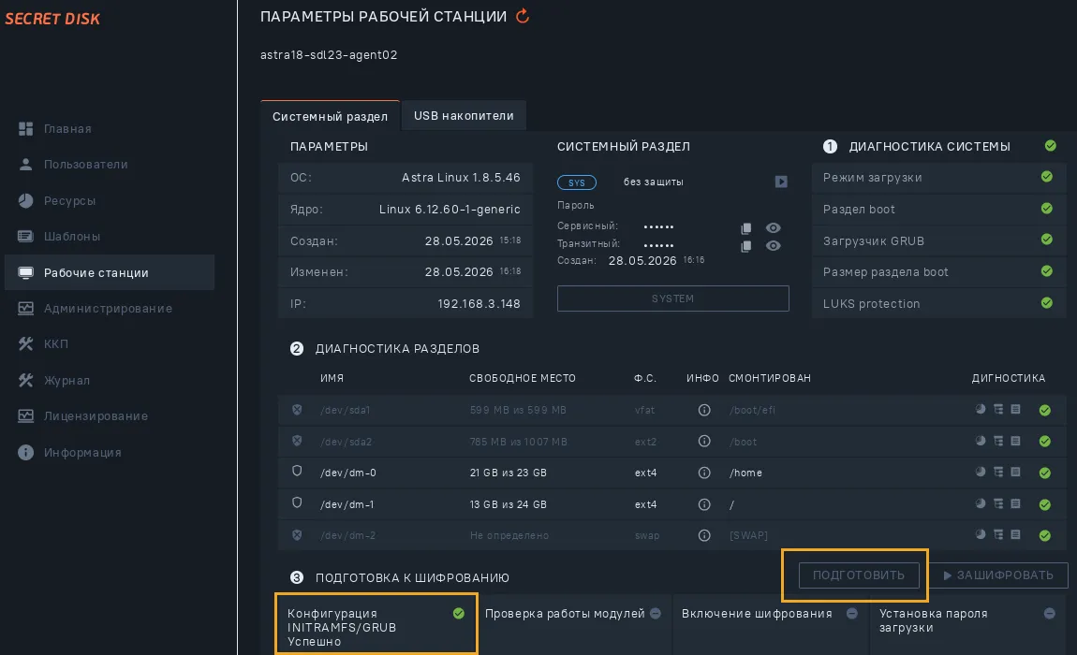The image size is (1077, 655).
Task: Click crossed shield icon for /dev/sda1
Action: click(297, 409)
